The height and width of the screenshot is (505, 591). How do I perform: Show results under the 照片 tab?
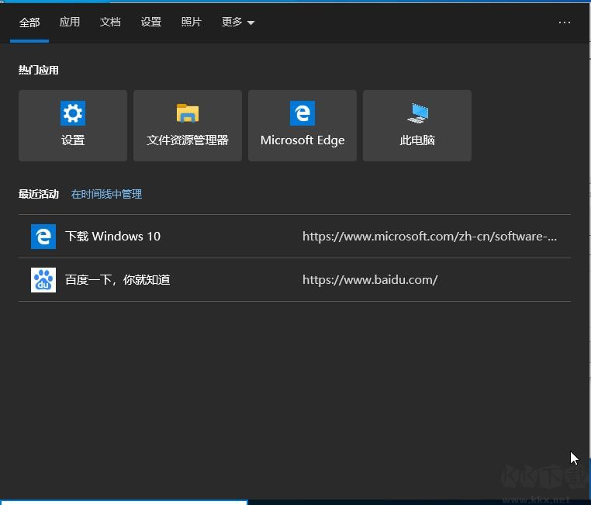tap(192, 22)
